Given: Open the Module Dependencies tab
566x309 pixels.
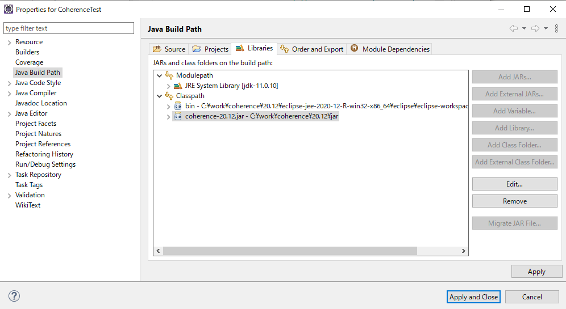Looking at the screenshot, I should point(390,49).
